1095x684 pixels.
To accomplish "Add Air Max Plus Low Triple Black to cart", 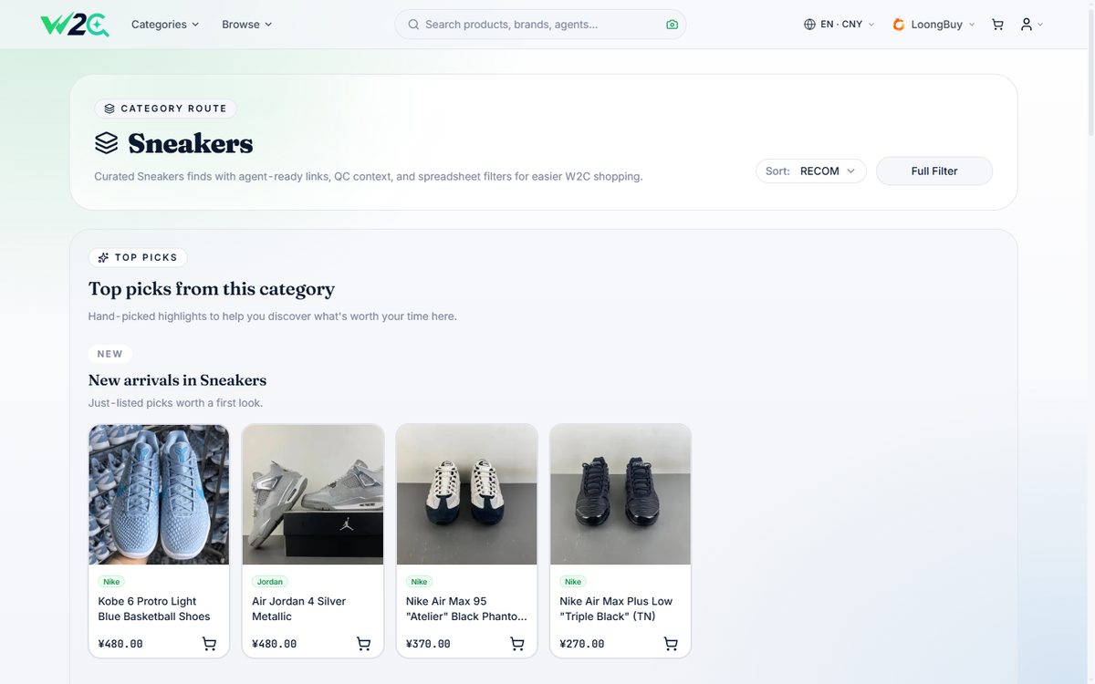I will click(x=671, y=644).
